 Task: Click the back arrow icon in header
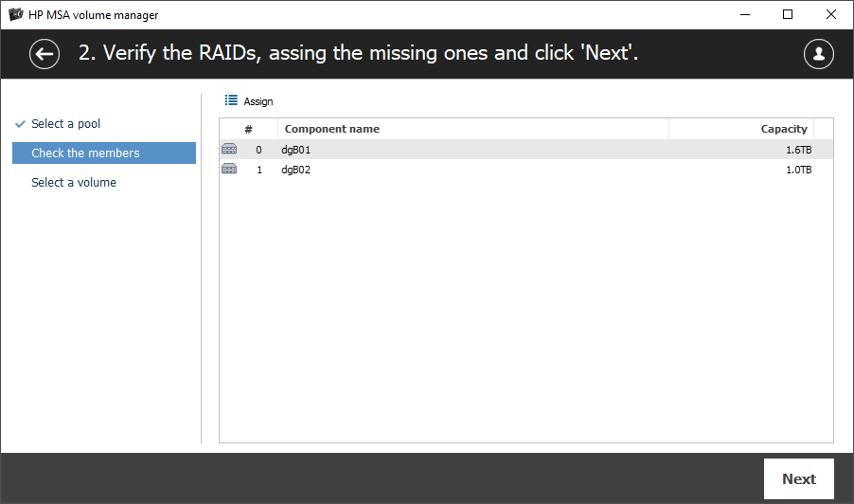44,54
